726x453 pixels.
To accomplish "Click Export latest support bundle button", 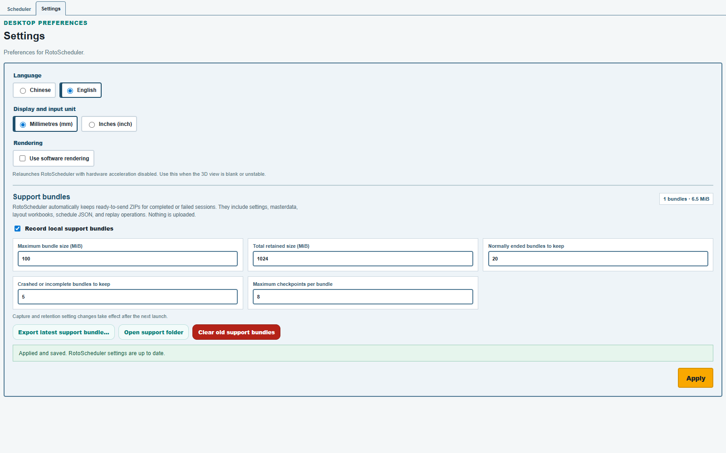I will tap(64, 332).
